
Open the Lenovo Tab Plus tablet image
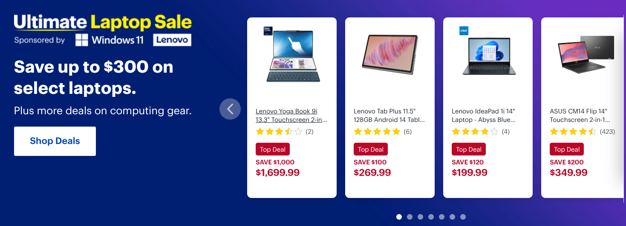click(x=389, y=55)
